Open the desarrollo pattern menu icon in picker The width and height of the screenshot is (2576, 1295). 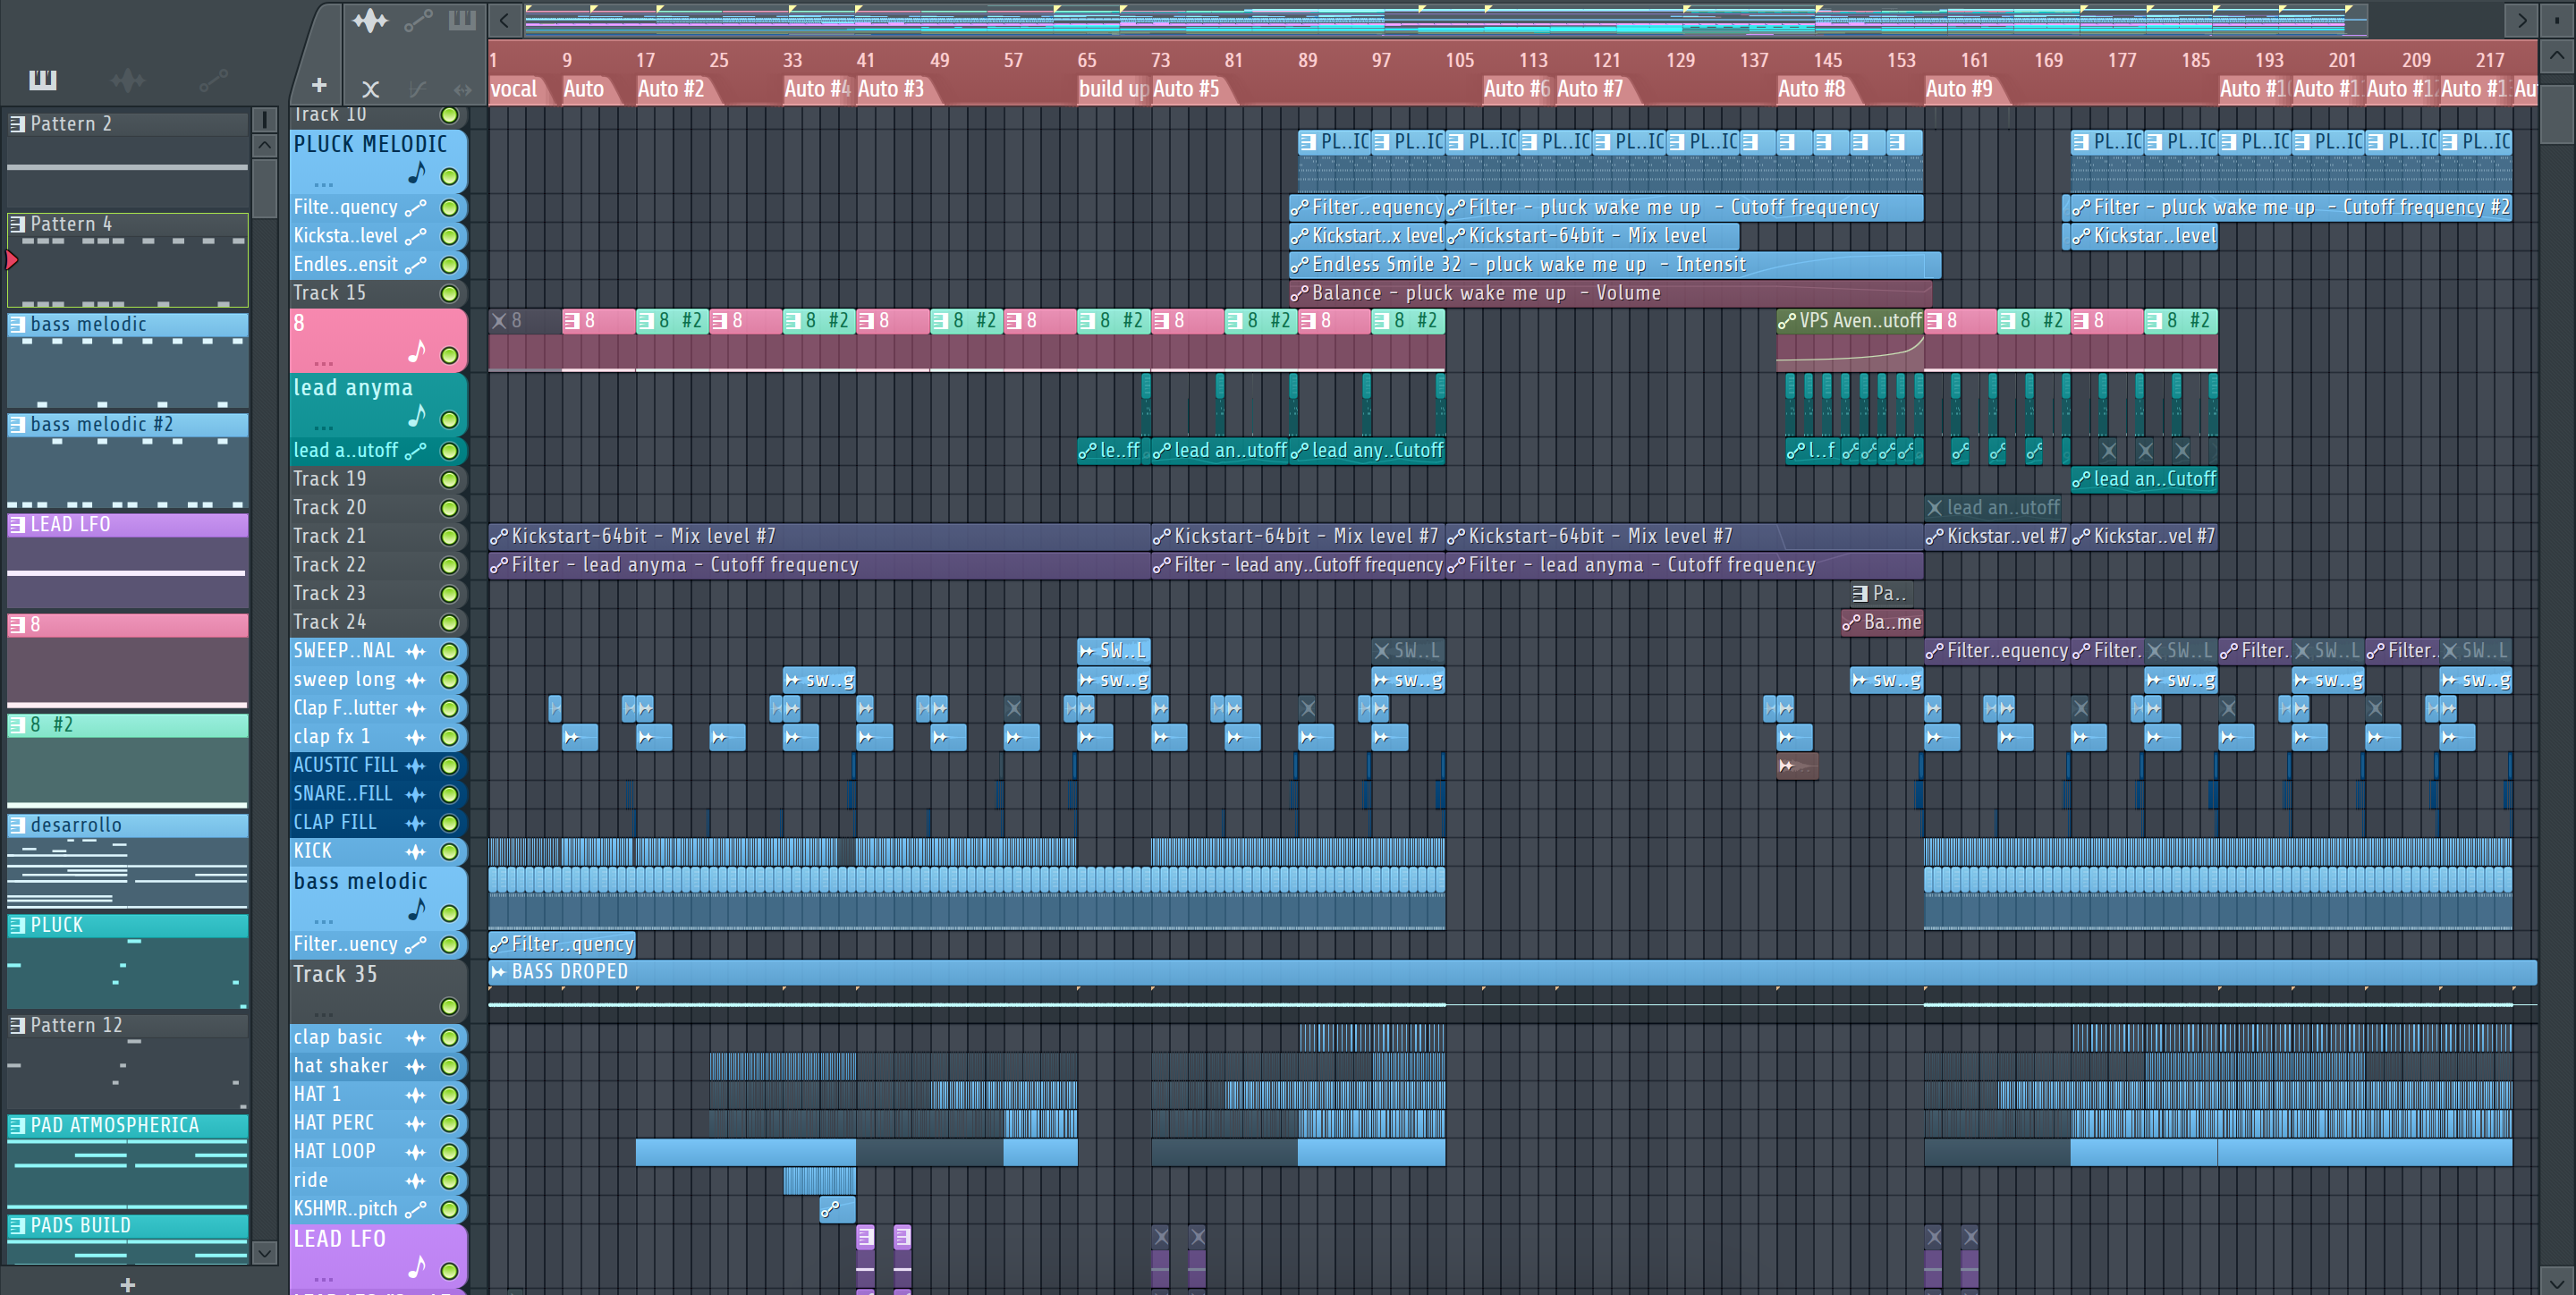[x=18, y=825]
